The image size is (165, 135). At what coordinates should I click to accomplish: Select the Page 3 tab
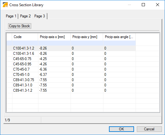(40, 16)
